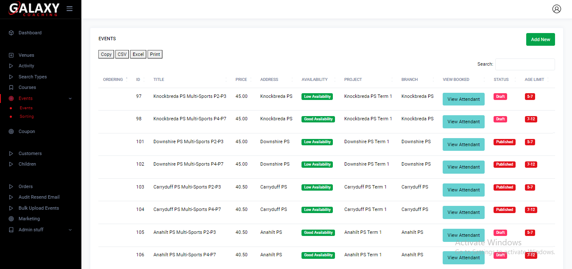Screen dimensions: 572x269
Task: Click the Courses bookmark icon
Action: tap(11, 88)
